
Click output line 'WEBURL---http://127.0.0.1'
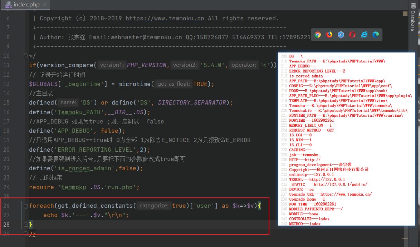pos(317,180)
